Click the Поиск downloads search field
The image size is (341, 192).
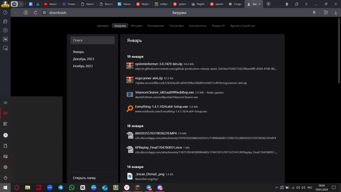click(92, 40)
